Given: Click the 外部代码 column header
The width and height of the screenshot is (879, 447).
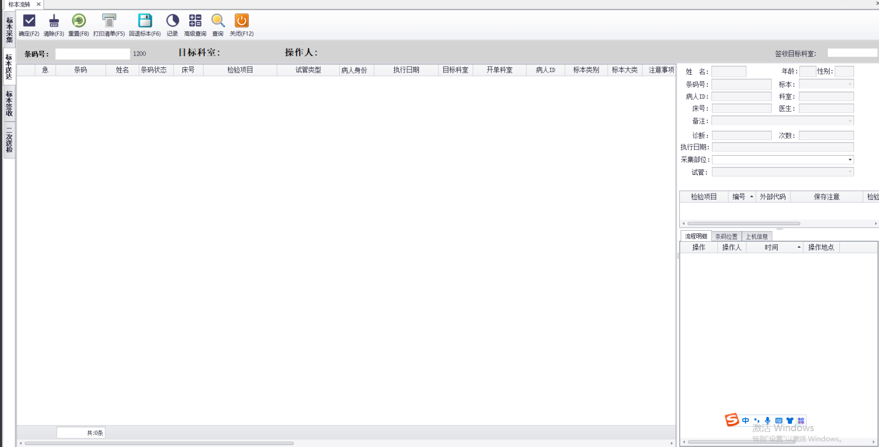Looking at the screenshot, I should 773,197.
